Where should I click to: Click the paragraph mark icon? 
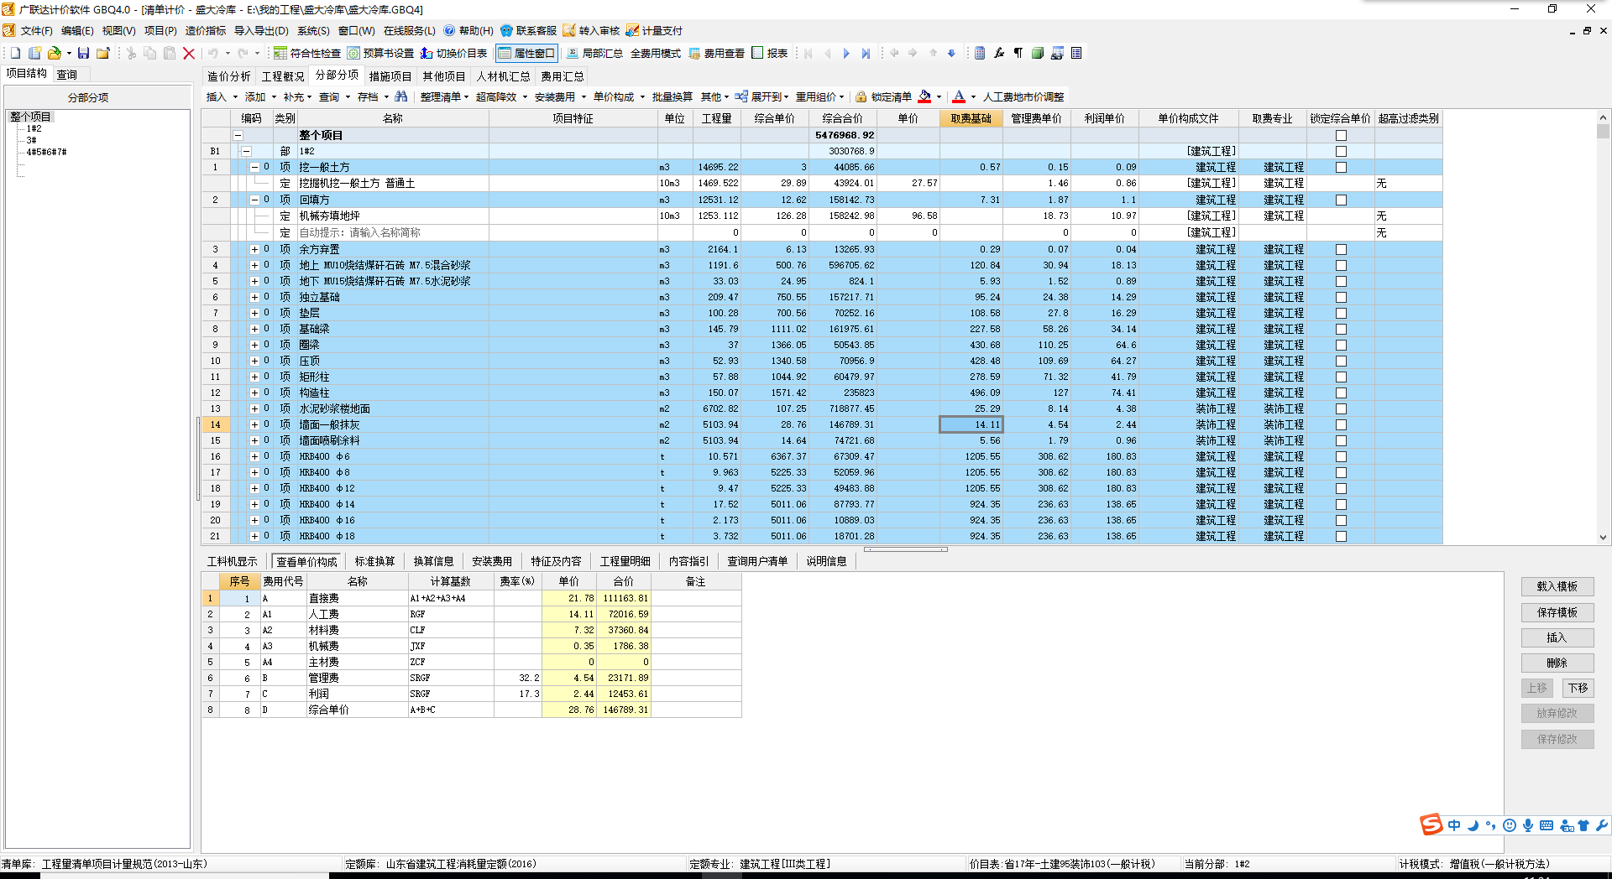coord(1018,53)
